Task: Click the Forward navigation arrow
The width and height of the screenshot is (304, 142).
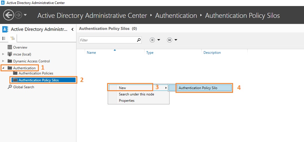Action: (18, 15)
